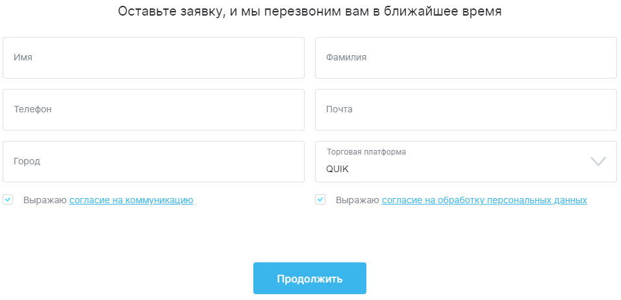Focus the Почта email field
Viewport: 621px width, 300px height.
click(x=466, y=110)
